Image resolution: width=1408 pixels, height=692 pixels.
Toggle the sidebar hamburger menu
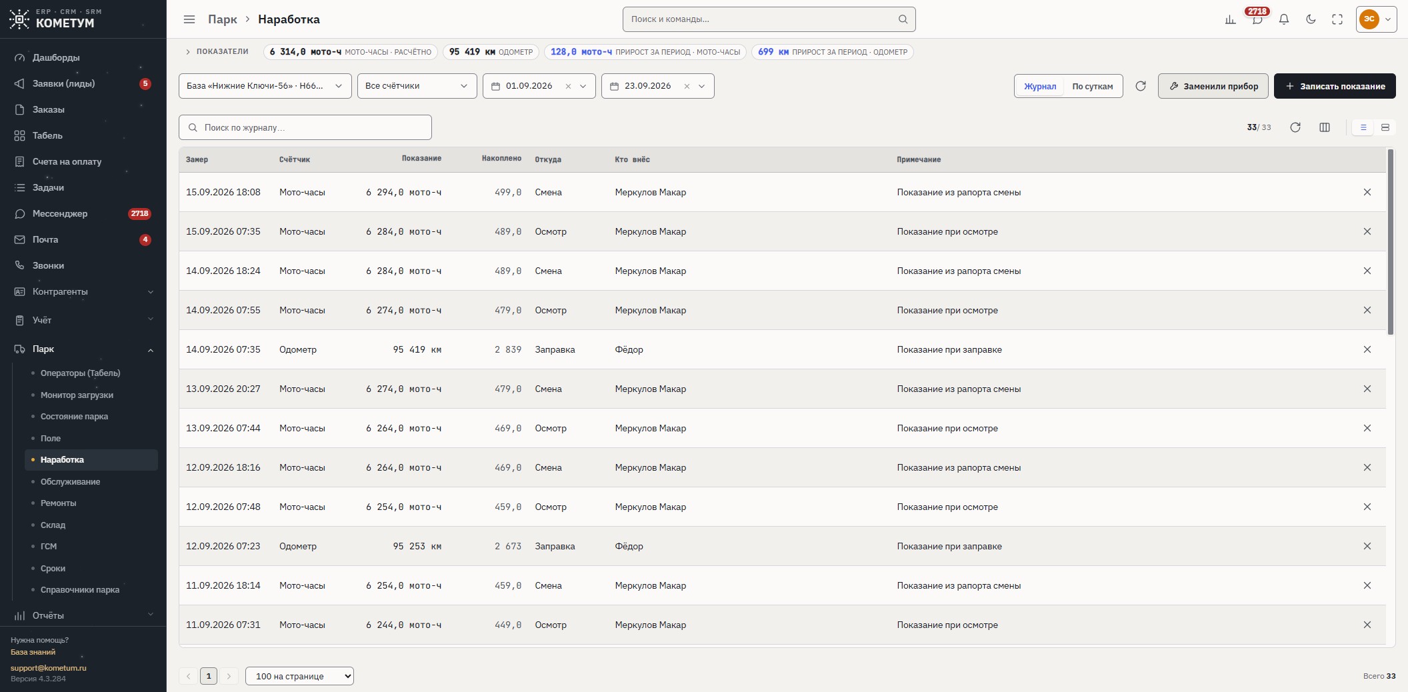click(189, 19)
